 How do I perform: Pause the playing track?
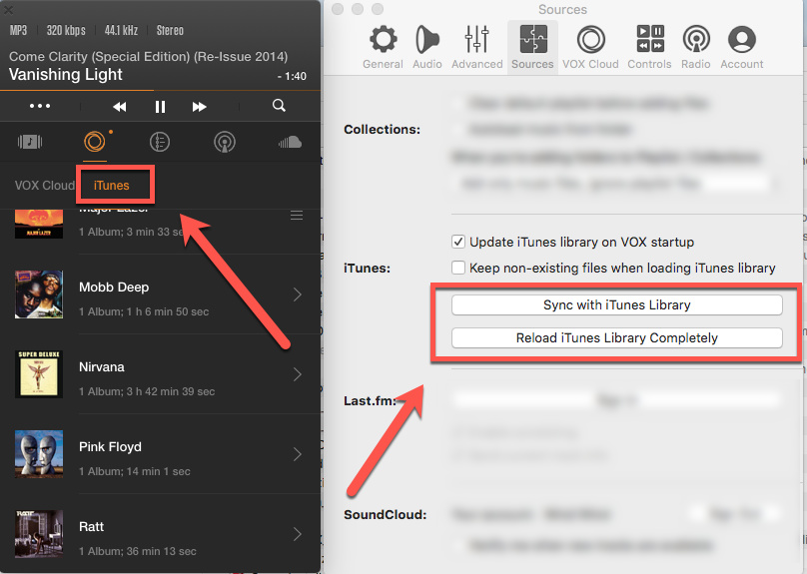[x=160, y=107]
